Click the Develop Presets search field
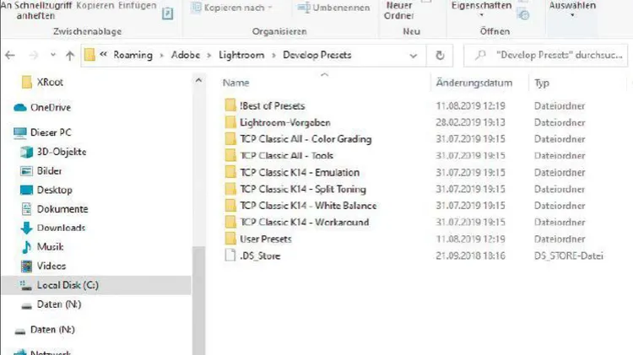This screenshot has width=633, height=355. (546, 56)
